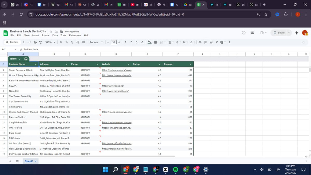Open the text wrapping dropdown
This screenshot has width=311, height=175.
pyautogui.click(x=185, y=42)
